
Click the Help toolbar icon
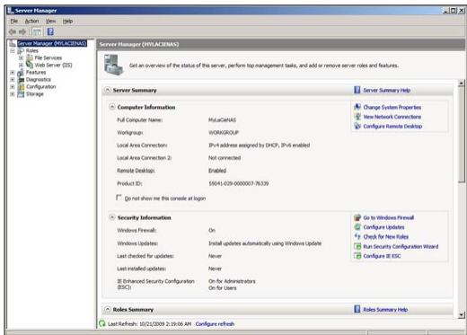(50, 31)
